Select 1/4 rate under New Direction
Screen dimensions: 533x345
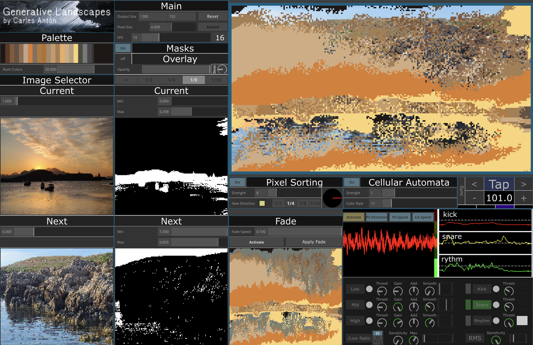click(x=291, y=203)
